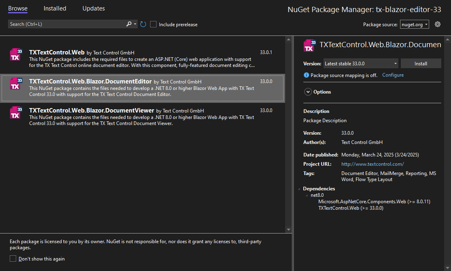Check the Don't show this again box
The image size is (451, 271).
13,258
